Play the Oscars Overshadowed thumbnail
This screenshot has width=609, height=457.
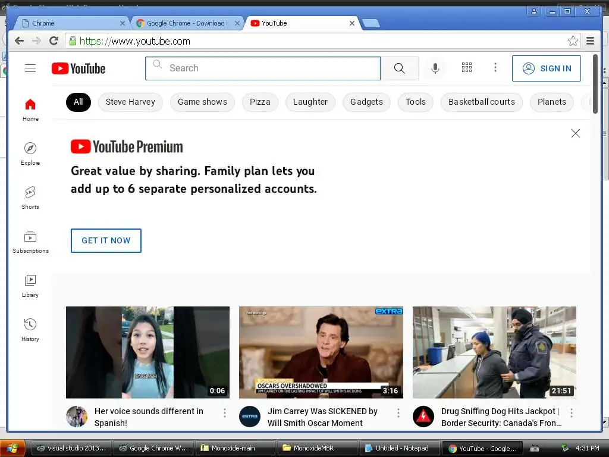pos(321,352)
